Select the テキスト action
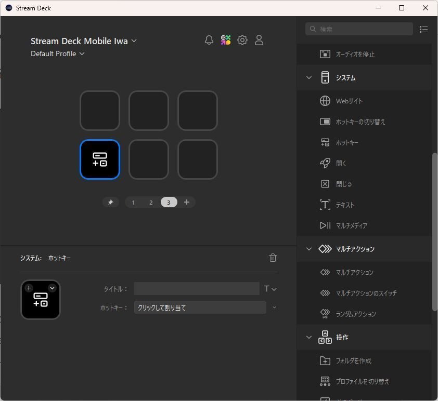The width and height of the screenshot is (438, 401). 364,205
